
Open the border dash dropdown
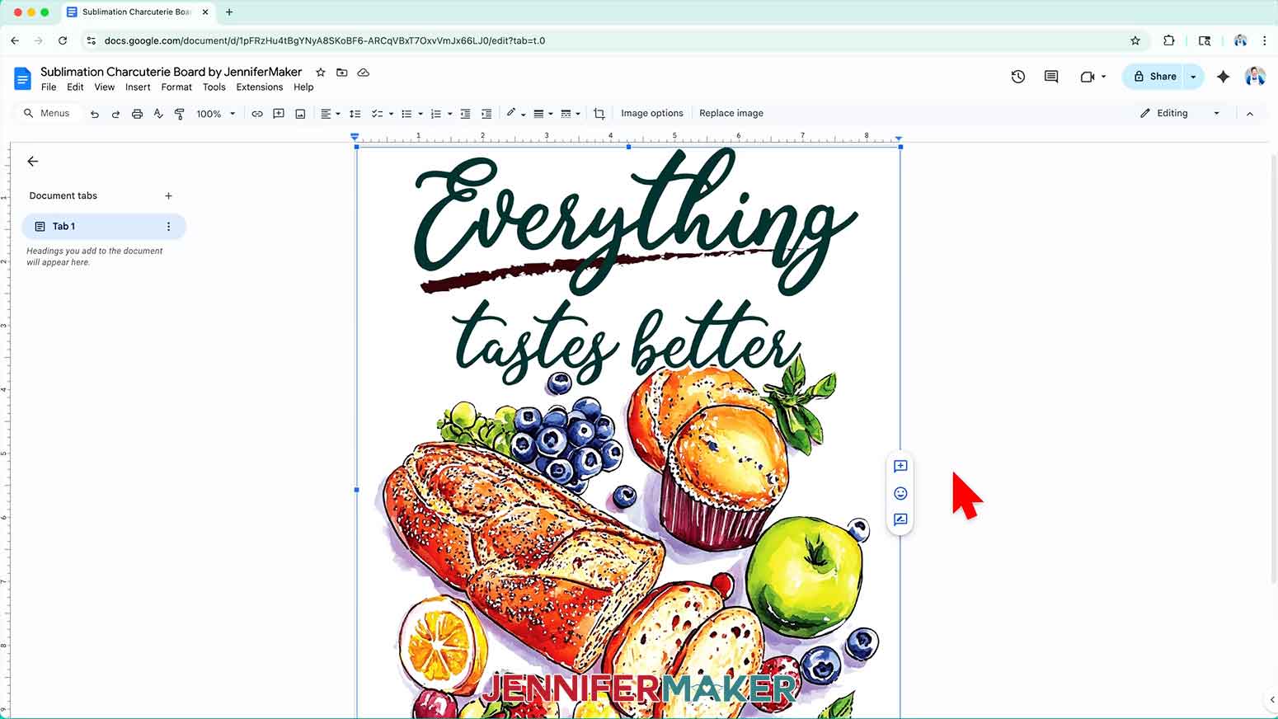[571, 114]
